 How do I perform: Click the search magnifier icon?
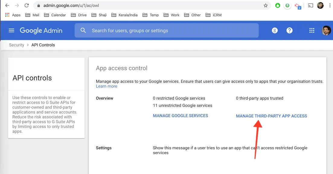pyautogui.click(x=83, y=30)
